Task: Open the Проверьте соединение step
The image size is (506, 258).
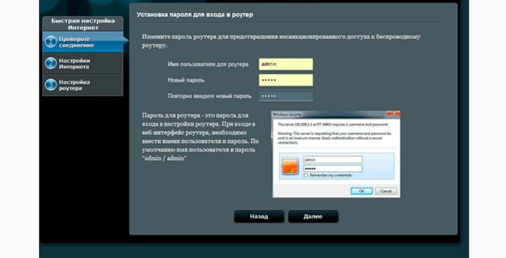Action: [x=83, y=42]
